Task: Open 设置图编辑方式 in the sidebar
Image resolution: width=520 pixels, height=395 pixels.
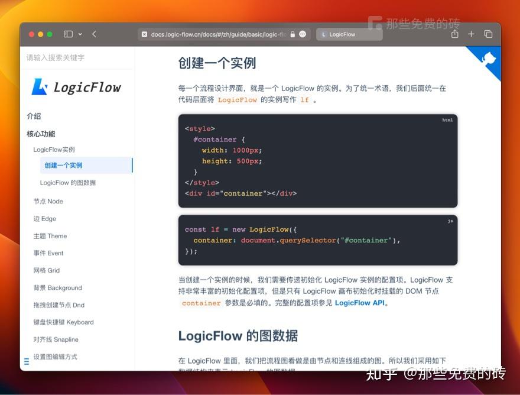Action: [x=55, y=357]
